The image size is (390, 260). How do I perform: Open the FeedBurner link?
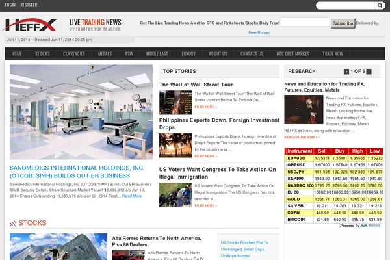point(259,33)
